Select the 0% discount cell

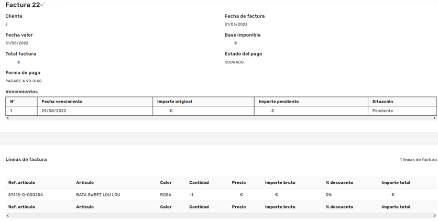[x=328, y=195]
